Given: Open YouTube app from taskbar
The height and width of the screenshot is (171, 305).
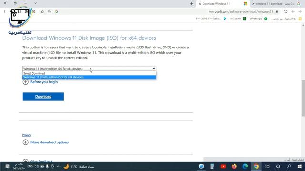Looking at the screenshot, I should point(223,167).
